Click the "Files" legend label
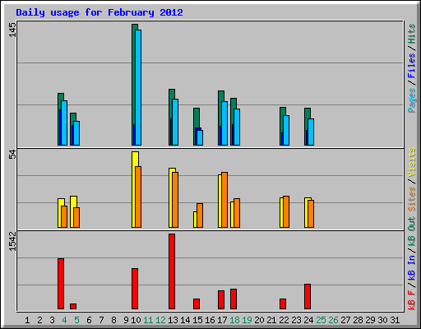Screen dimensions: 421x329 (x=412, y=65)
